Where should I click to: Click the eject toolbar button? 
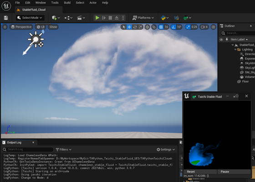point(117,18)
